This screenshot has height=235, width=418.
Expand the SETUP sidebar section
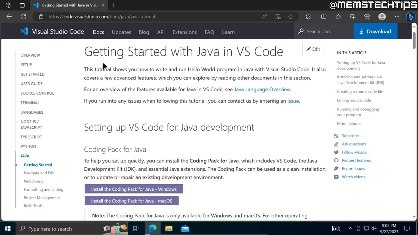click(26, 65)
